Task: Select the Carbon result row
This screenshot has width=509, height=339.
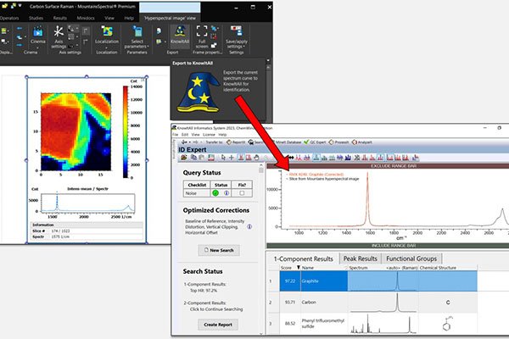Action: click(x=372, y=302)
